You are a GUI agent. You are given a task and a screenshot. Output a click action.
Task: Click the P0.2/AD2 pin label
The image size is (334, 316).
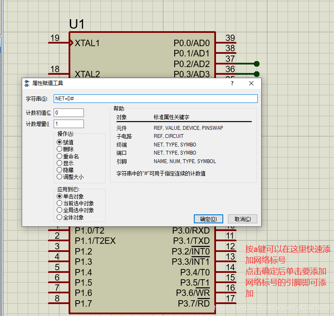click(192, 64)
